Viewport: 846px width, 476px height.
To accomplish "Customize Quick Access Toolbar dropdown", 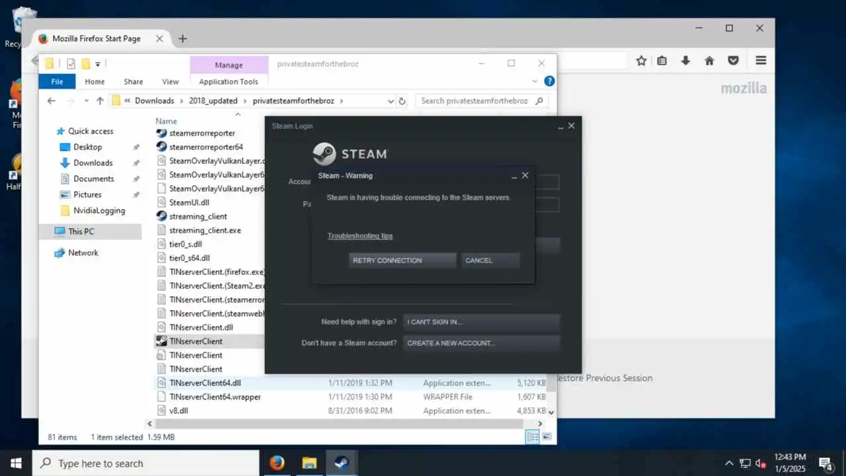I will click(98, 64).
